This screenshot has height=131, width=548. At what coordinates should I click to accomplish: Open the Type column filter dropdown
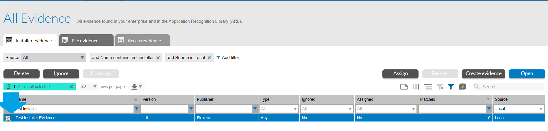[279, 109]
